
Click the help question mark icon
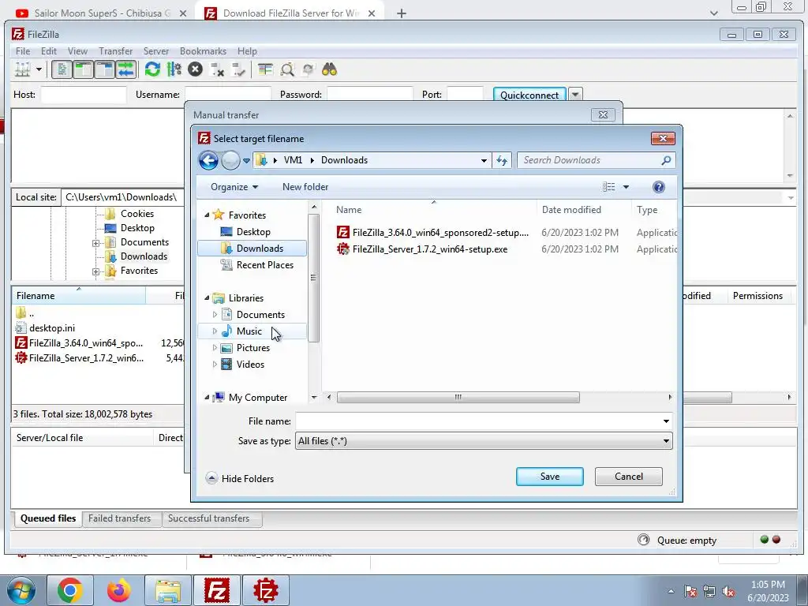pos(659,187)
